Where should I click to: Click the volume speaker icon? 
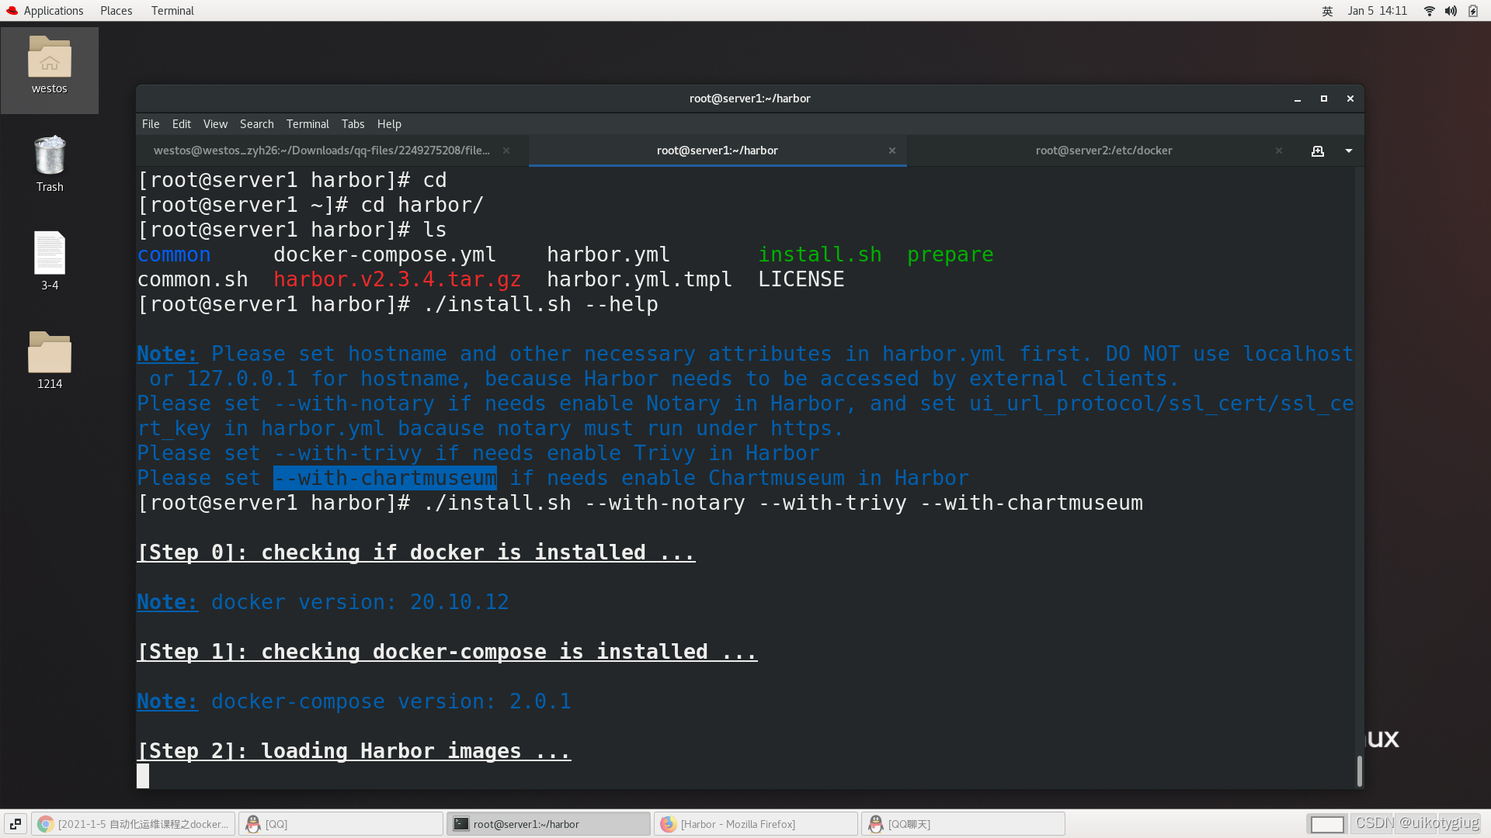(1451, 11)
